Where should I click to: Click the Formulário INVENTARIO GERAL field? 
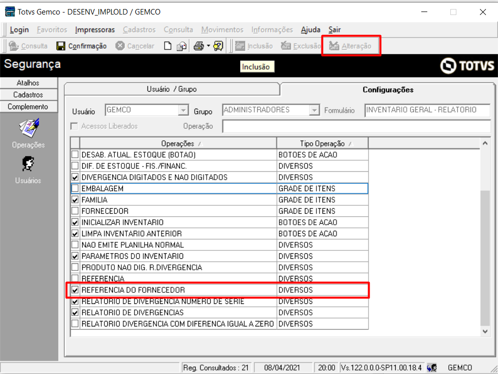427,110
